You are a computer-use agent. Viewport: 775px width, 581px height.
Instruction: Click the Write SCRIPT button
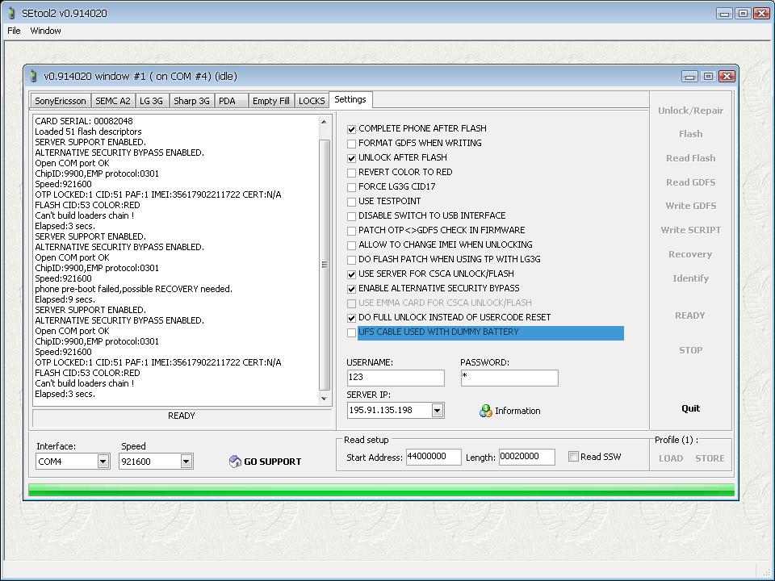pyautogui.click(x=690, y=230)
